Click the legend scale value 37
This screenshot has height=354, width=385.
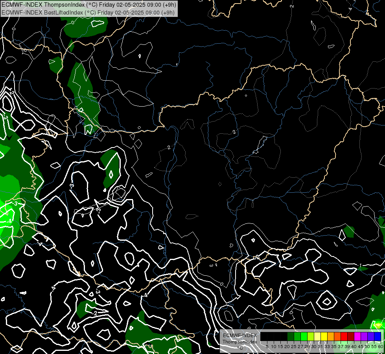pos(341,347)
